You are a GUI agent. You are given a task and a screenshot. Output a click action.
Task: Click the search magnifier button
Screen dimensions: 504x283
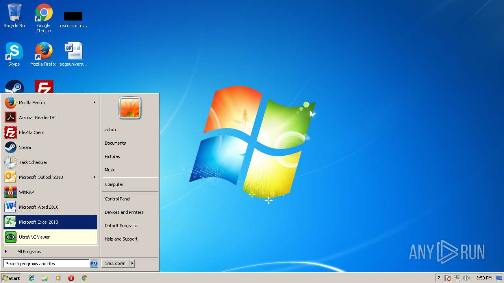click(94, 264)
